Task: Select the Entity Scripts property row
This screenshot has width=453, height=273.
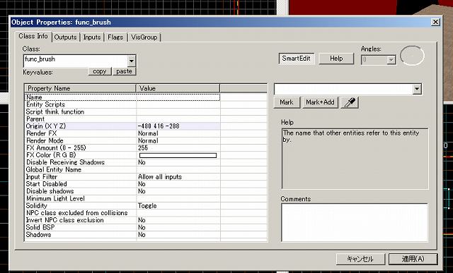Action: click(122, 104)
